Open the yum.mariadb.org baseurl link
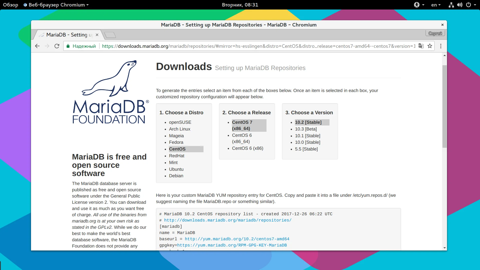The width and height of the screenshot is (480, 270). (237, 239)
